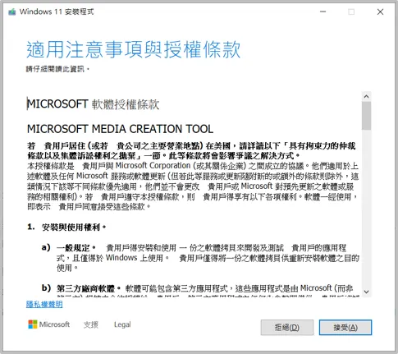Click the window title Windows 11 安裝程式

[x=57, y=11]
